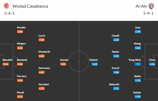Open the Al-Ain team name

click(x=141, y=6)
